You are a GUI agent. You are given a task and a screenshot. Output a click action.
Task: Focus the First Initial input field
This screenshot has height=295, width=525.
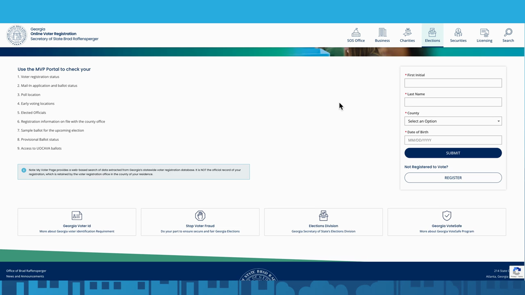453,83
